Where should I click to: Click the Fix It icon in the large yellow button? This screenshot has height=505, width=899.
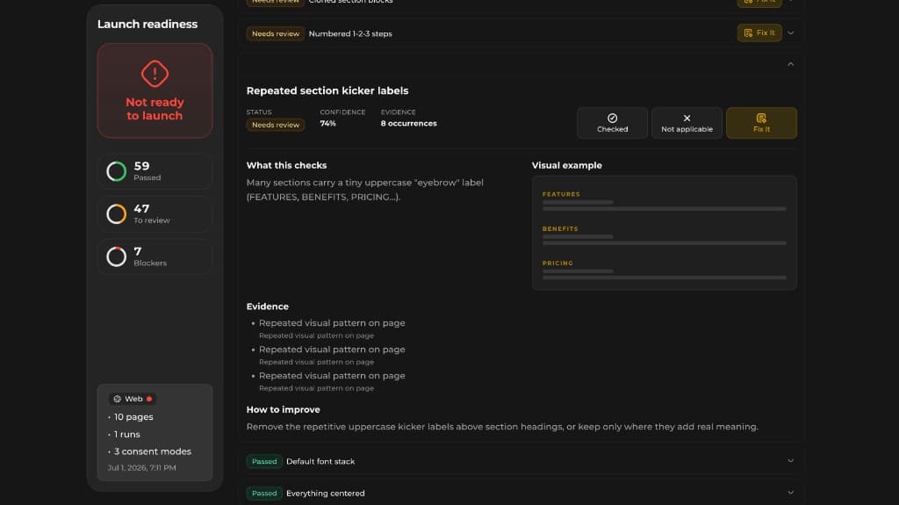761,118
